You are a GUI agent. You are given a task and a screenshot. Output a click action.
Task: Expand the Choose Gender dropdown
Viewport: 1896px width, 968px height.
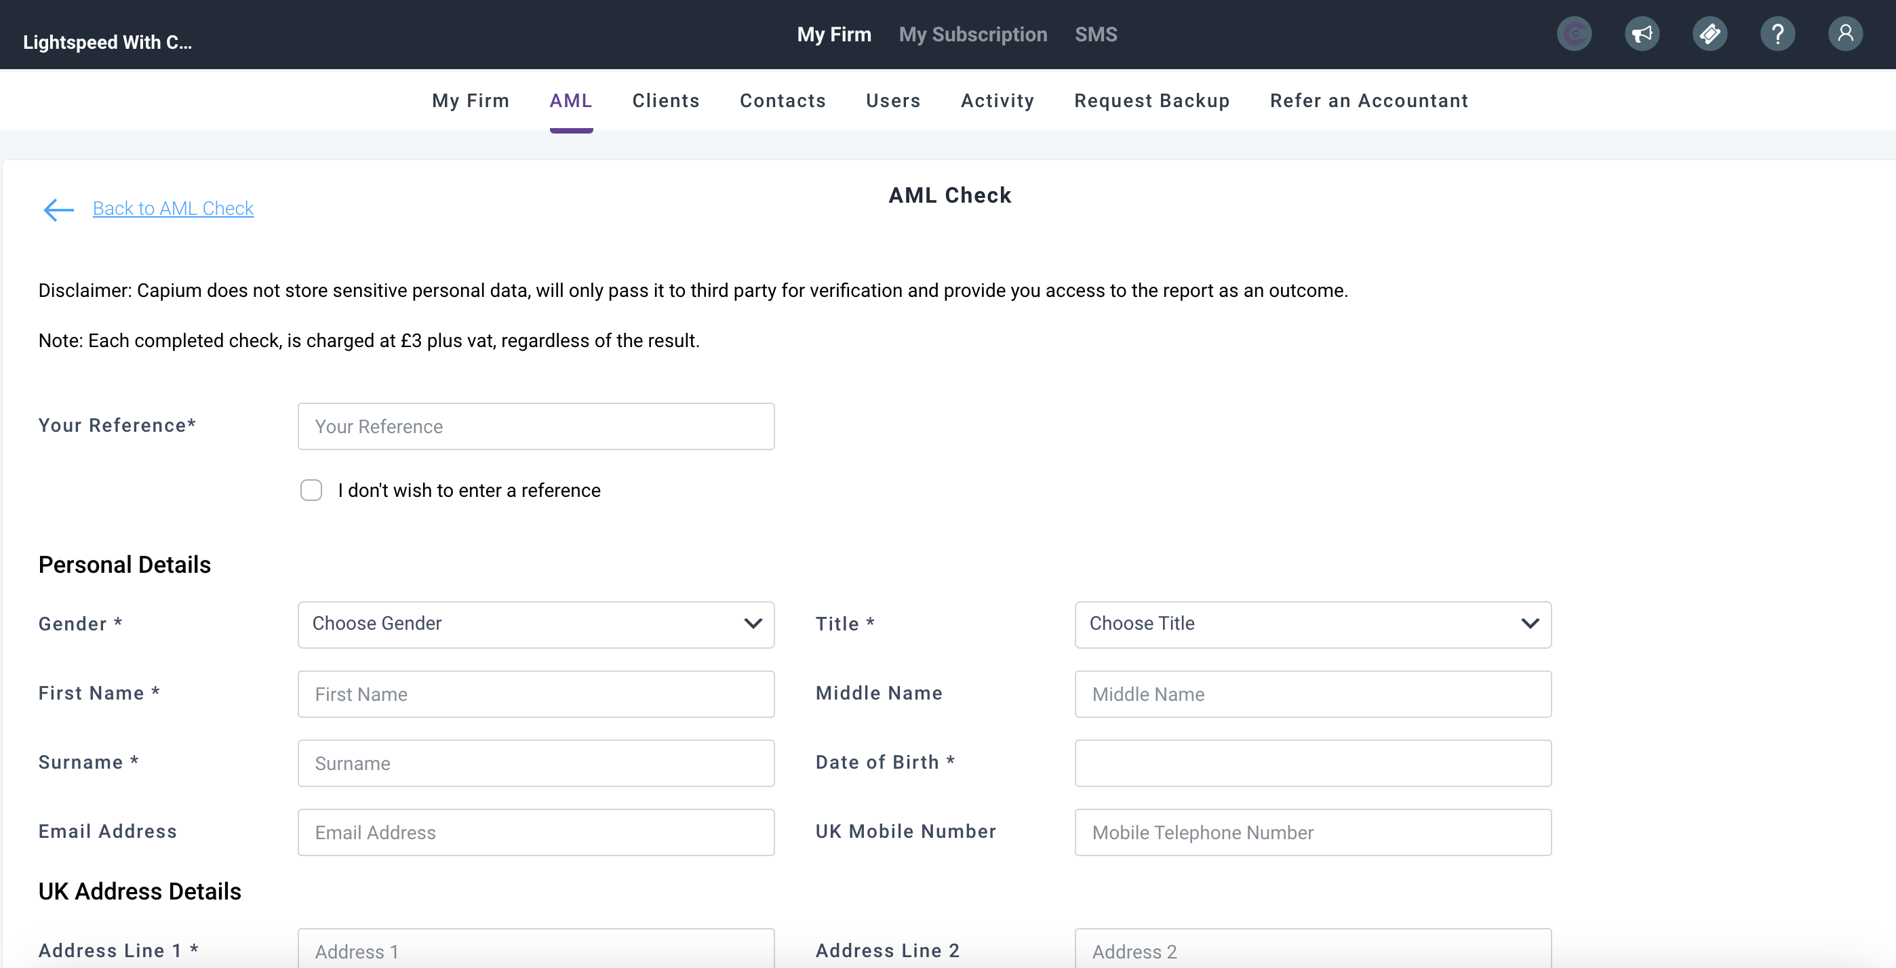(x=535, y=624)
